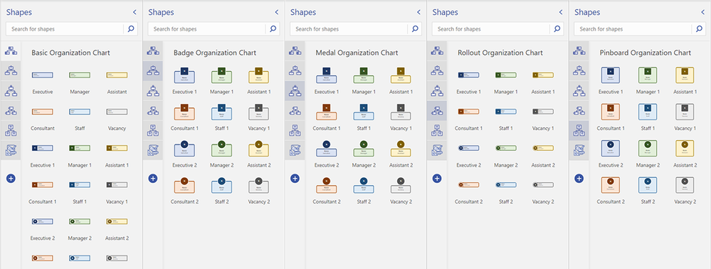Click the magnifier search icon in Medal pane
Screen dimensions: 711x269
[415, 29]
